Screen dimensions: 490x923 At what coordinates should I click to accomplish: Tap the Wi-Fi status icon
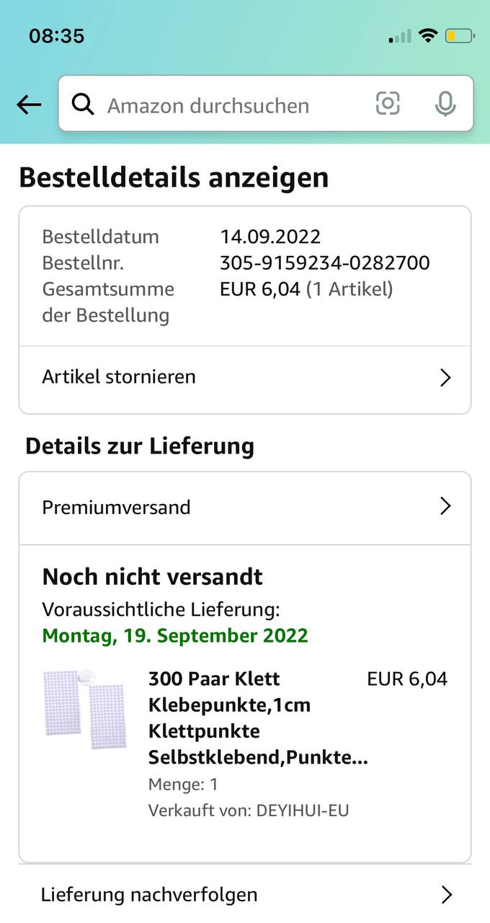click(429, 35)
